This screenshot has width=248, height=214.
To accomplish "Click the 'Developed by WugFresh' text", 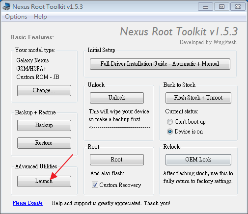I will tap(208, 42).
